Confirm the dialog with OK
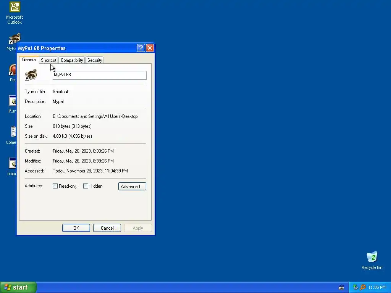391x293 pixels. point(76,228)
